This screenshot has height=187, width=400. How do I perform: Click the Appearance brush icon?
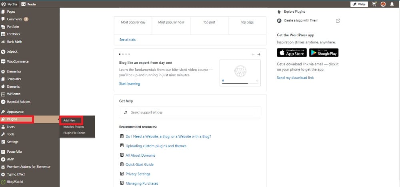point(3,112)
